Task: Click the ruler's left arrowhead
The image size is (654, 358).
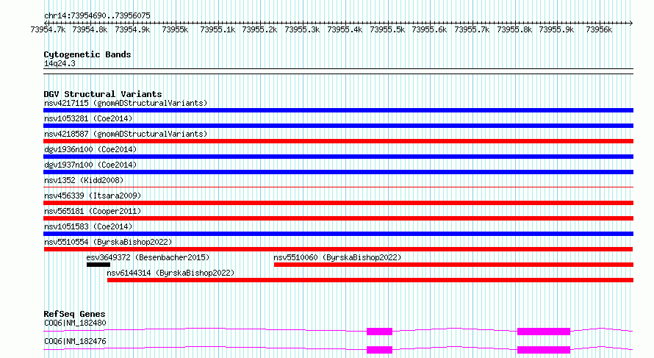Action: (x=46, y=23)
